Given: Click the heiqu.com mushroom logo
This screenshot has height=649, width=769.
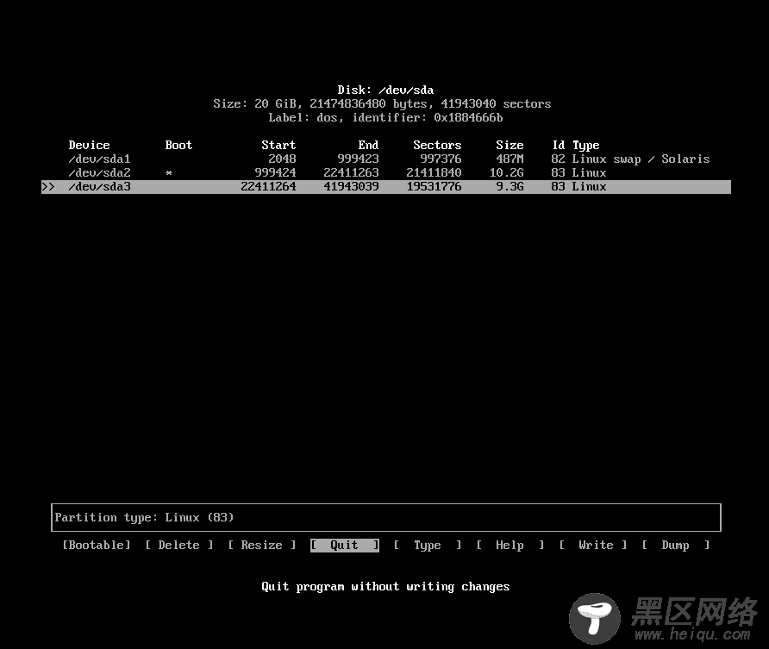Looking at the screenshot, I should (x=596, y=618).
